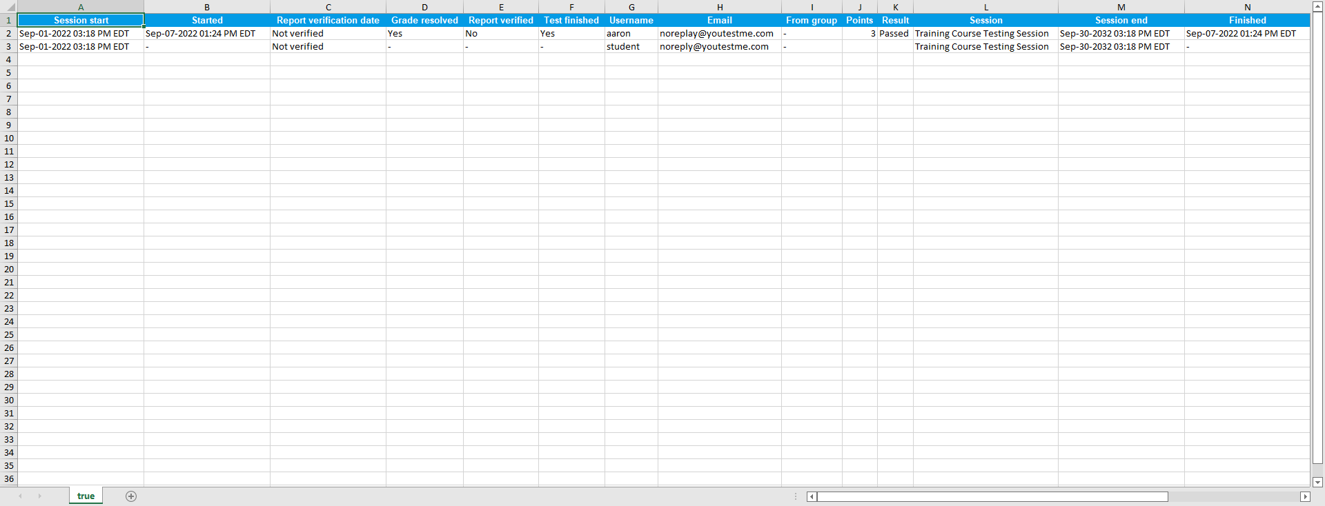Select column F by its header letter
Screen dimensions: 1325x506
tap(571, 7)
